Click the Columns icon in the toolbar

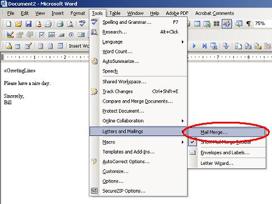click(216, 24)
